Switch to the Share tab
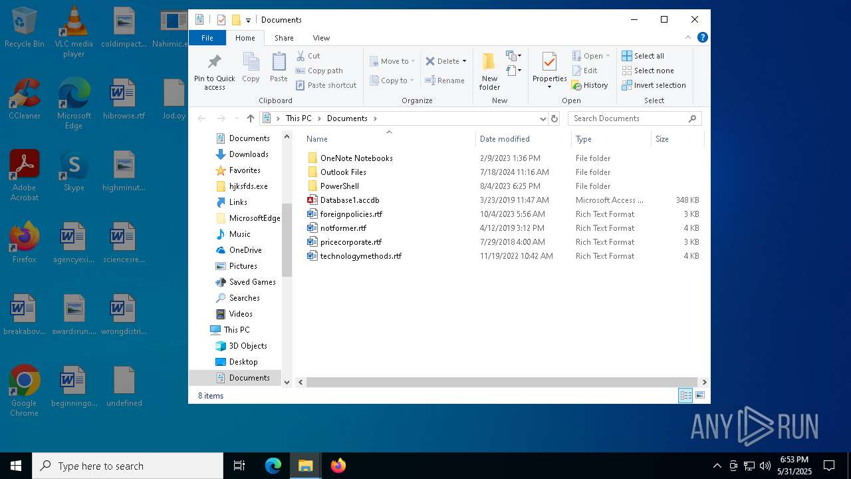Screen dimensions: 851x479 pyautogui.click(x=284, y=38)
